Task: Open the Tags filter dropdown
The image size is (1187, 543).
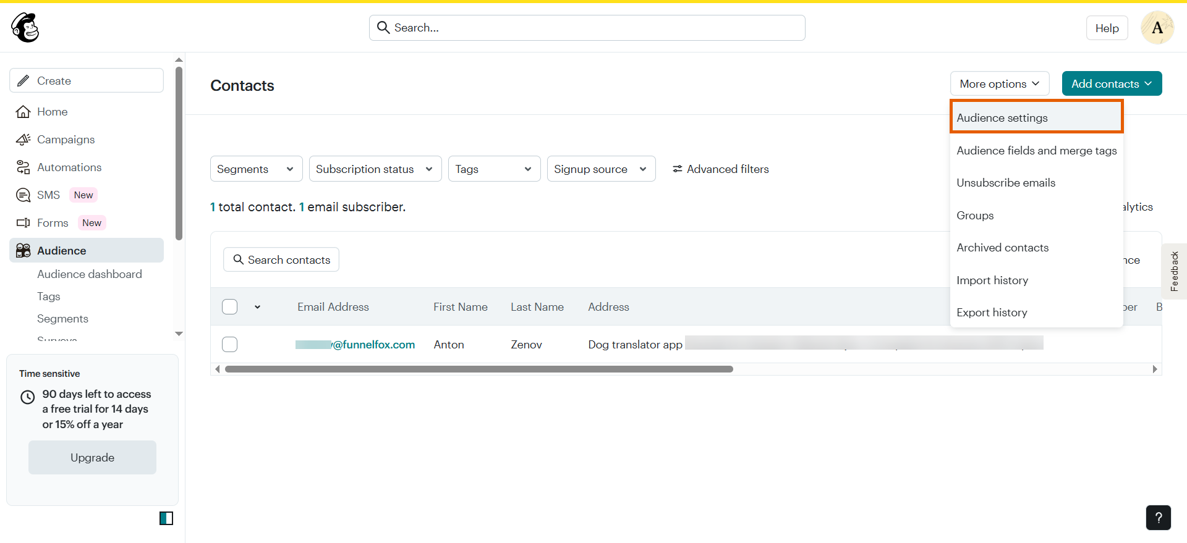Action: [495, 169]
